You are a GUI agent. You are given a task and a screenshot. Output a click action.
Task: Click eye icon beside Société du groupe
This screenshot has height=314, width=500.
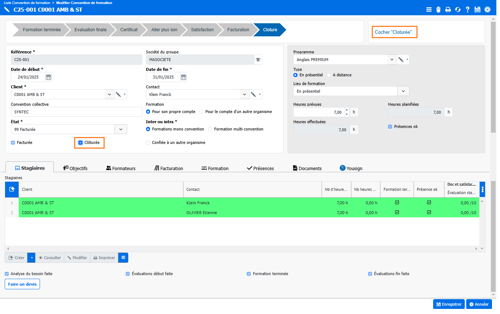(x=258, y=60)
